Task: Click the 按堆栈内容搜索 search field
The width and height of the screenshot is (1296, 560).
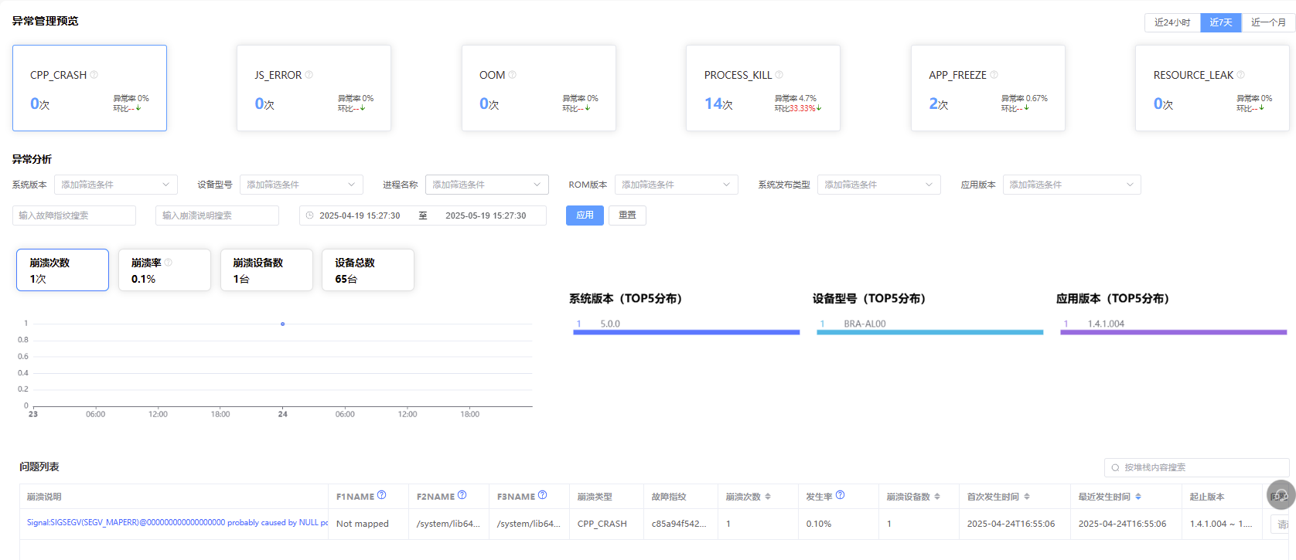Action: pos(1199,467)
